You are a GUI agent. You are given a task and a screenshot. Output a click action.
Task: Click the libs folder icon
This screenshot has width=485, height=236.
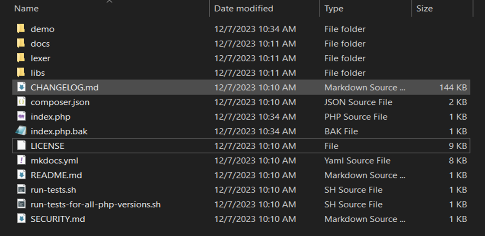point(21,73)
